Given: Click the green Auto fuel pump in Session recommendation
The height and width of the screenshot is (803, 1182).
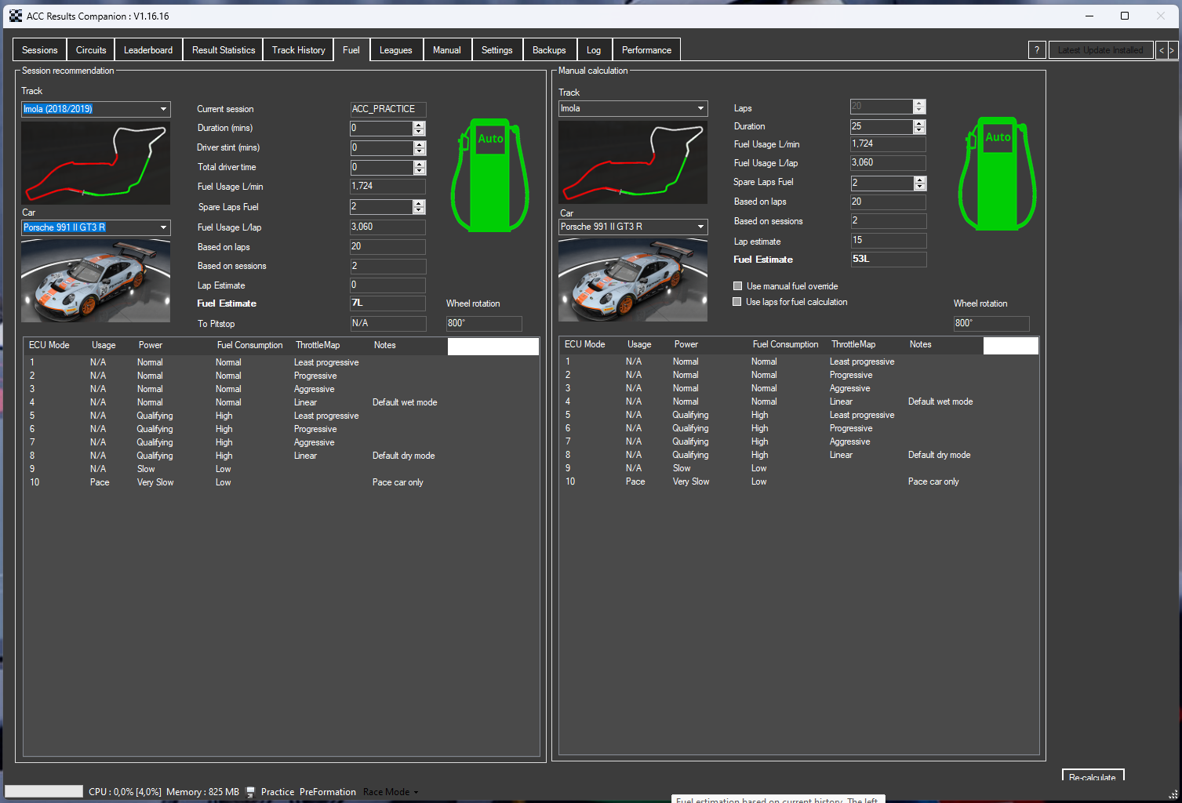Looking at the screenshot, I should pyautogui.click(x=490, y=176).
